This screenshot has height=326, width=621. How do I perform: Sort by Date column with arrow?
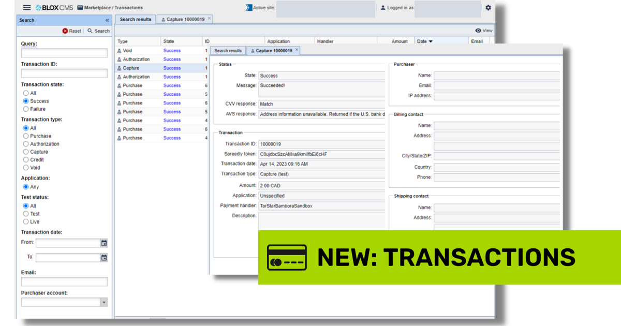tap(442, 41)
